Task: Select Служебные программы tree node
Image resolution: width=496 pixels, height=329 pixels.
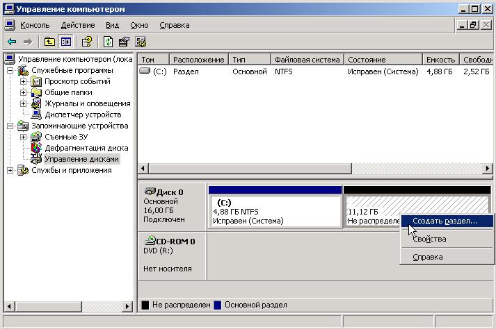Action: [x=72, y=70]
